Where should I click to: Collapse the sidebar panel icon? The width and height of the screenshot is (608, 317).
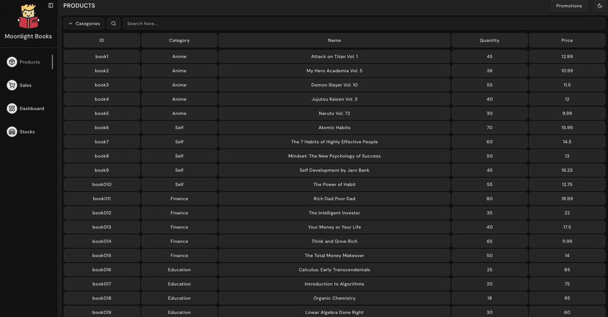tap(51, 6)
